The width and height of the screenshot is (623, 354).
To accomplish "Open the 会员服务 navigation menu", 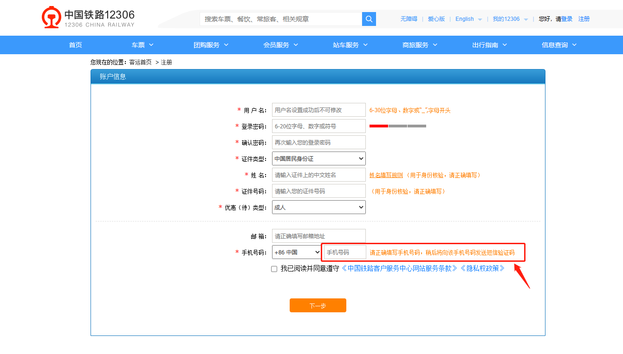I will click(281, 45).
